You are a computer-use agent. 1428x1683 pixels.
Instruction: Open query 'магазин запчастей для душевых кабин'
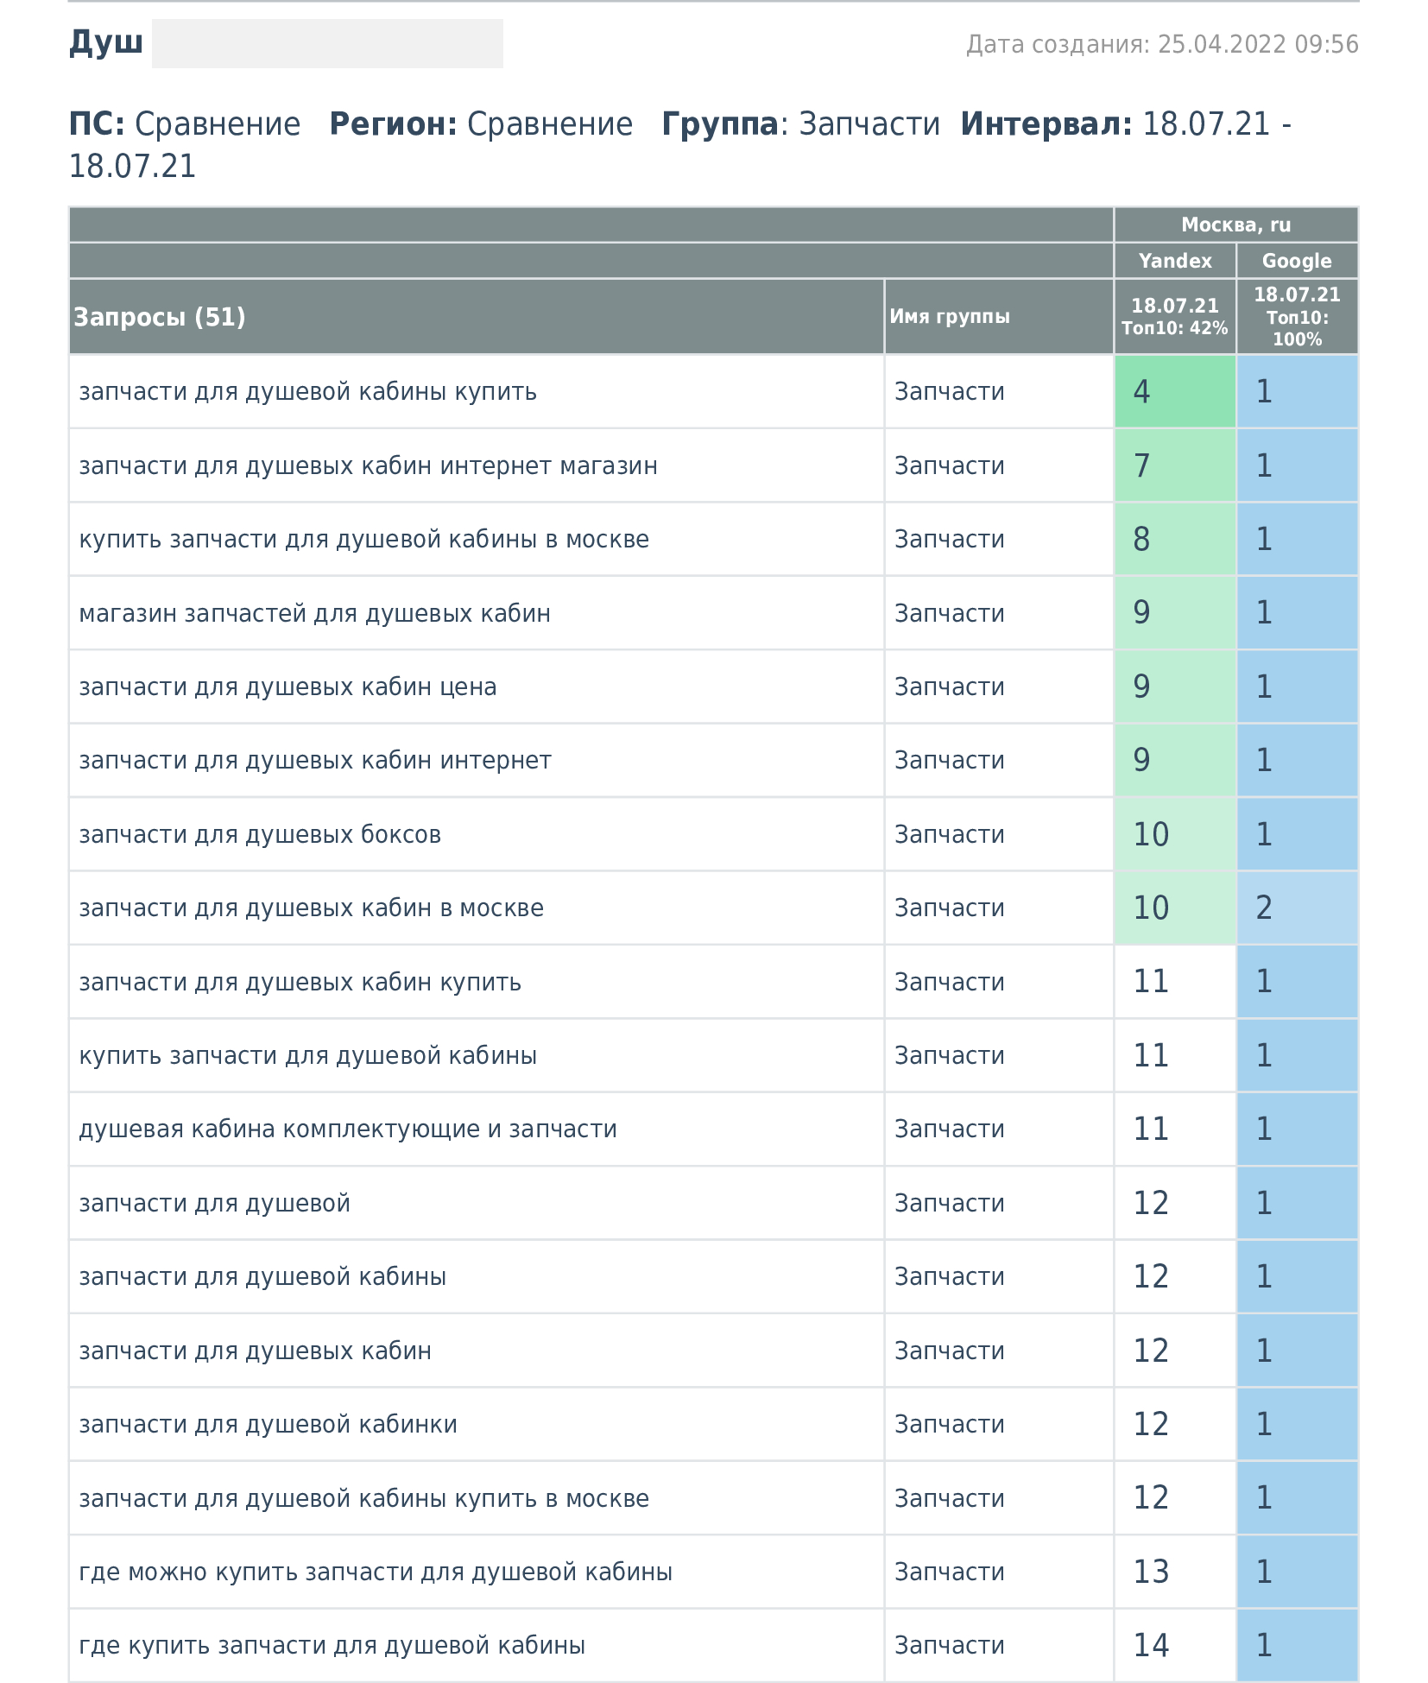(315, 614)
